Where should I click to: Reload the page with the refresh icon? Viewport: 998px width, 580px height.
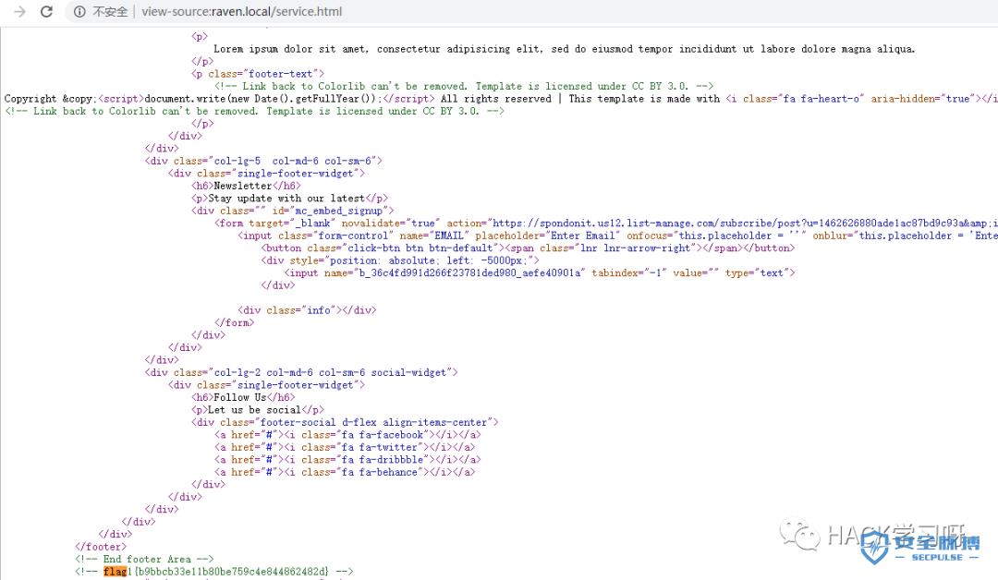[46, 11]
